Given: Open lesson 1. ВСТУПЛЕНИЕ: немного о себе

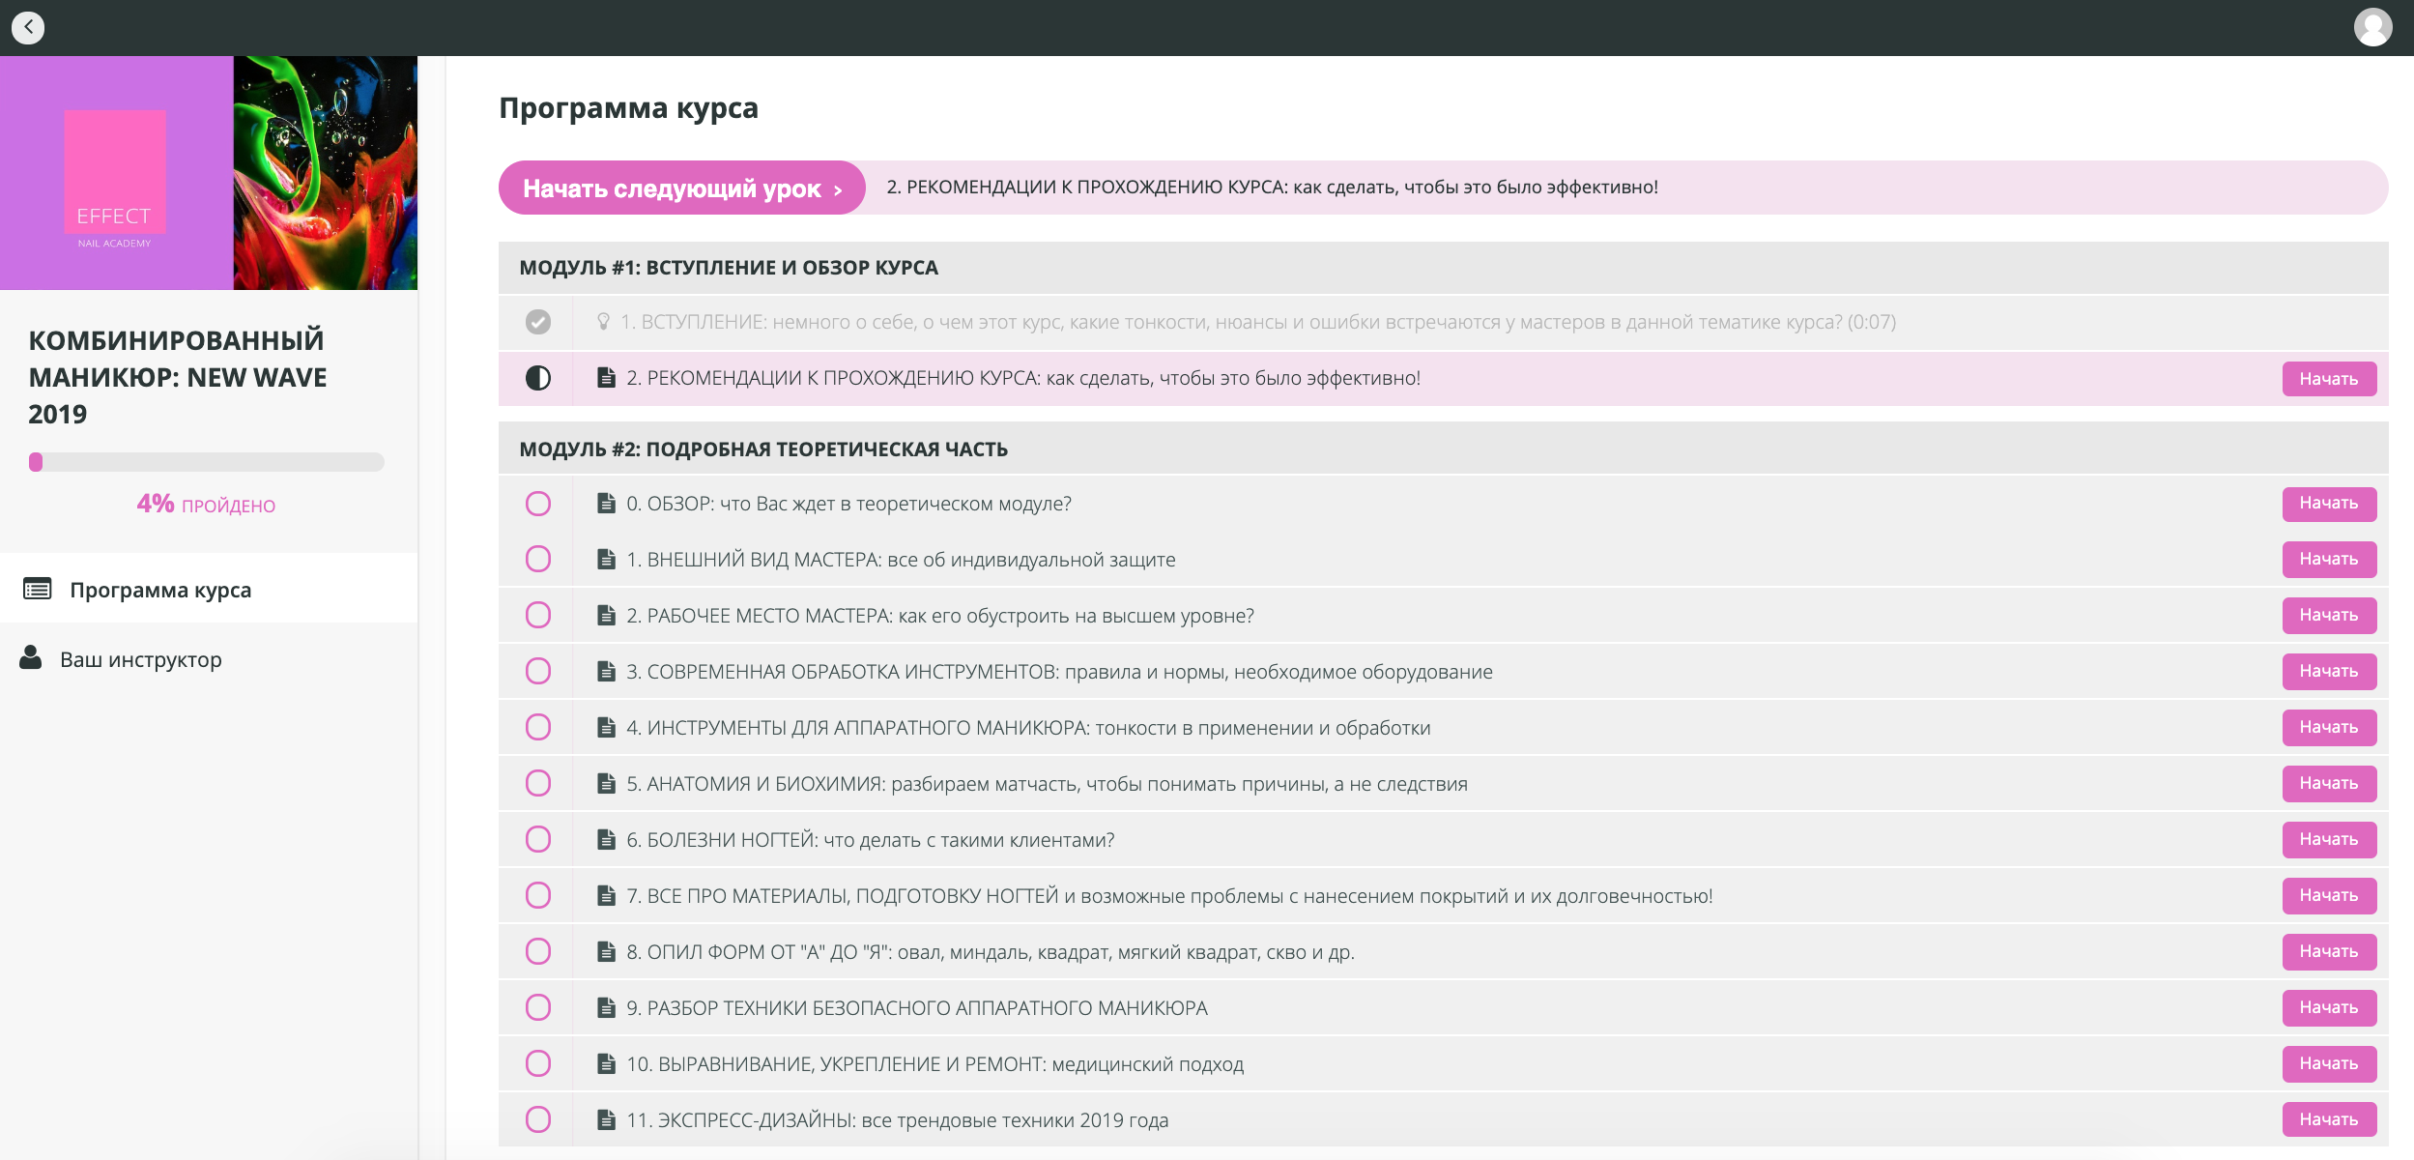Looking at the screenshot, I should point(1258,322).
